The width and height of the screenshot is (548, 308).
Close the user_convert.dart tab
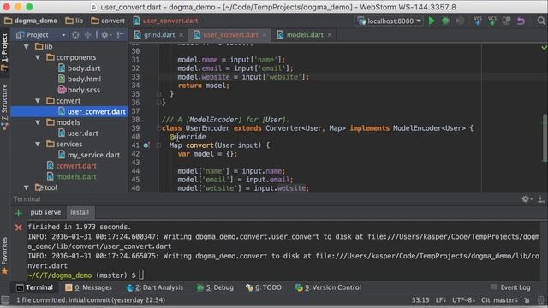pos(265,34)
